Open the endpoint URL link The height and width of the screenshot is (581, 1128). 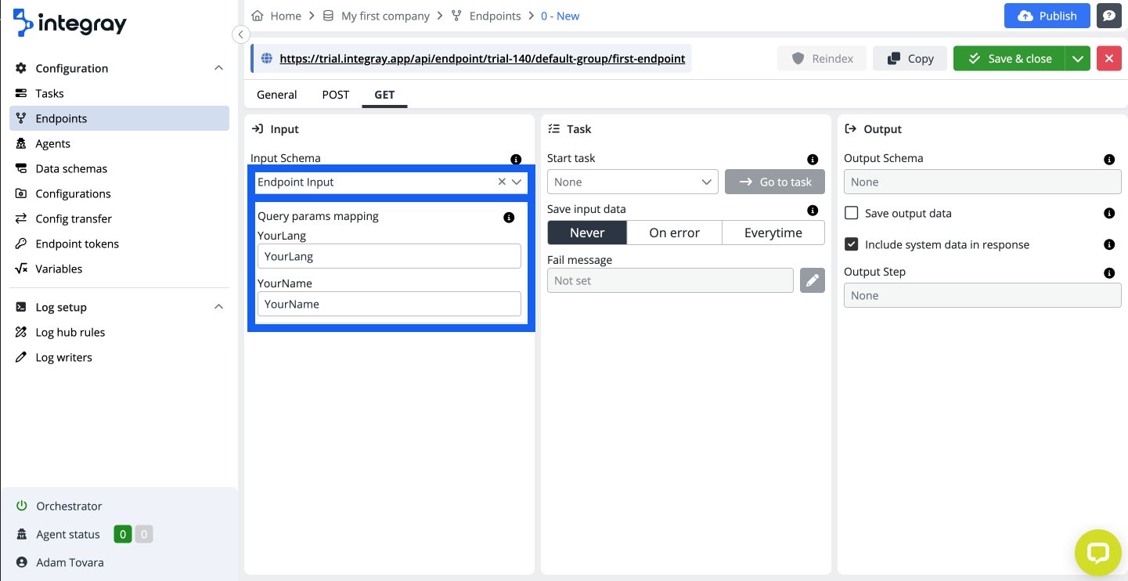point(481,59)
